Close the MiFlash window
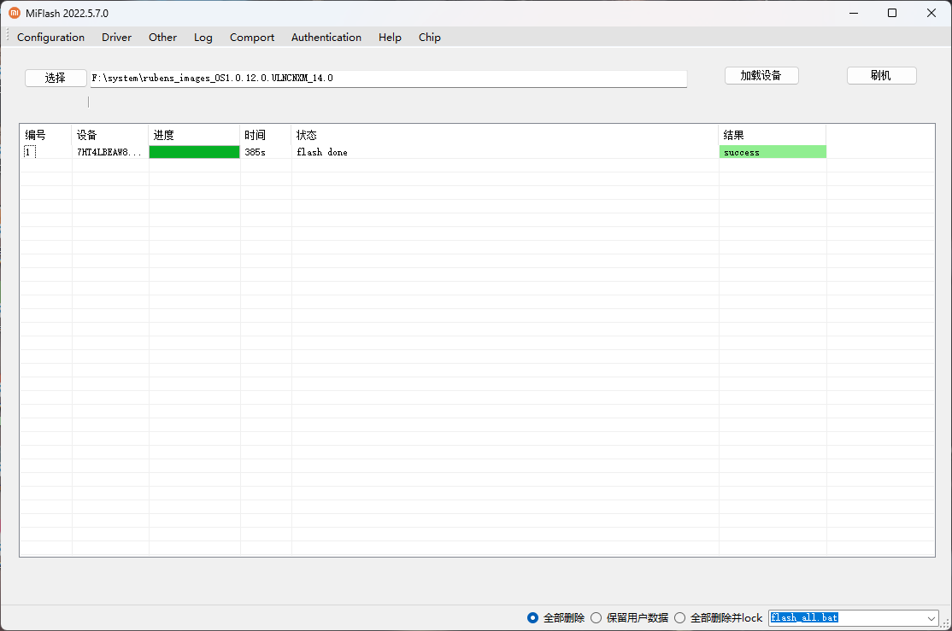952x631 pixels. (x=931, y=13)
